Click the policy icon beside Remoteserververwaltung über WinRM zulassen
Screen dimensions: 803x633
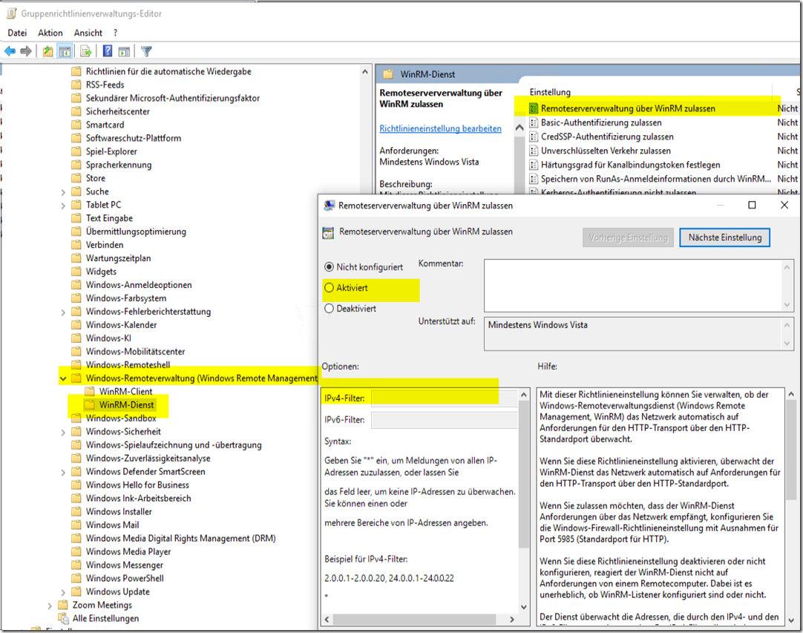click(534, 108)
